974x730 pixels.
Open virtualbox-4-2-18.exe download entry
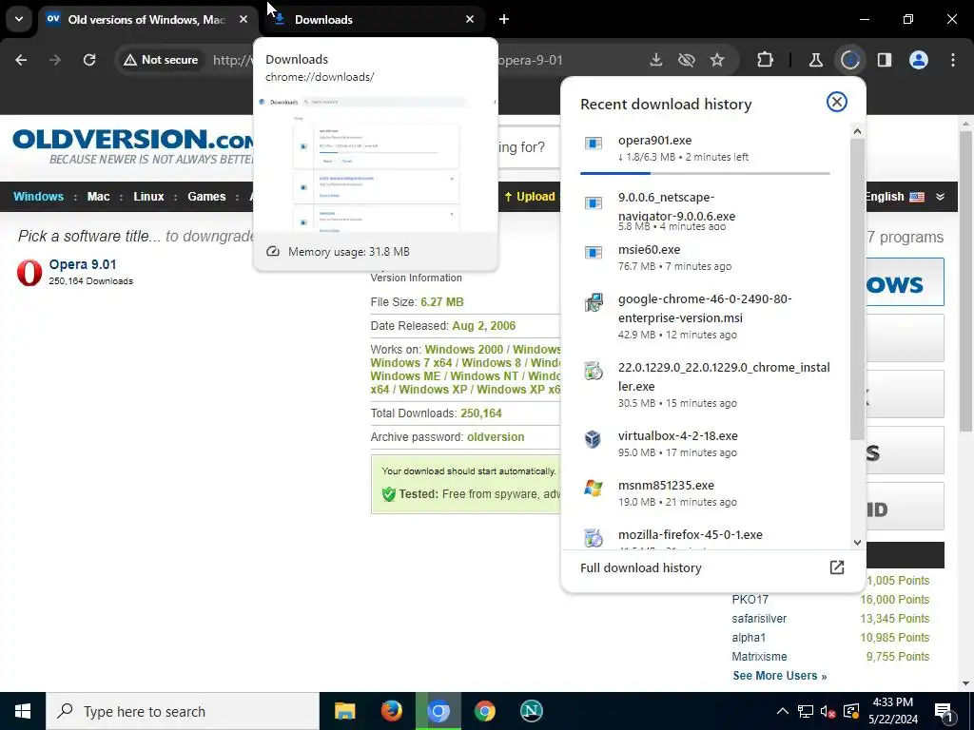[x=705, y=443]
